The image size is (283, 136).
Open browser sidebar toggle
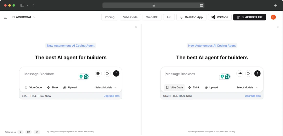click(x=22, y=5)
